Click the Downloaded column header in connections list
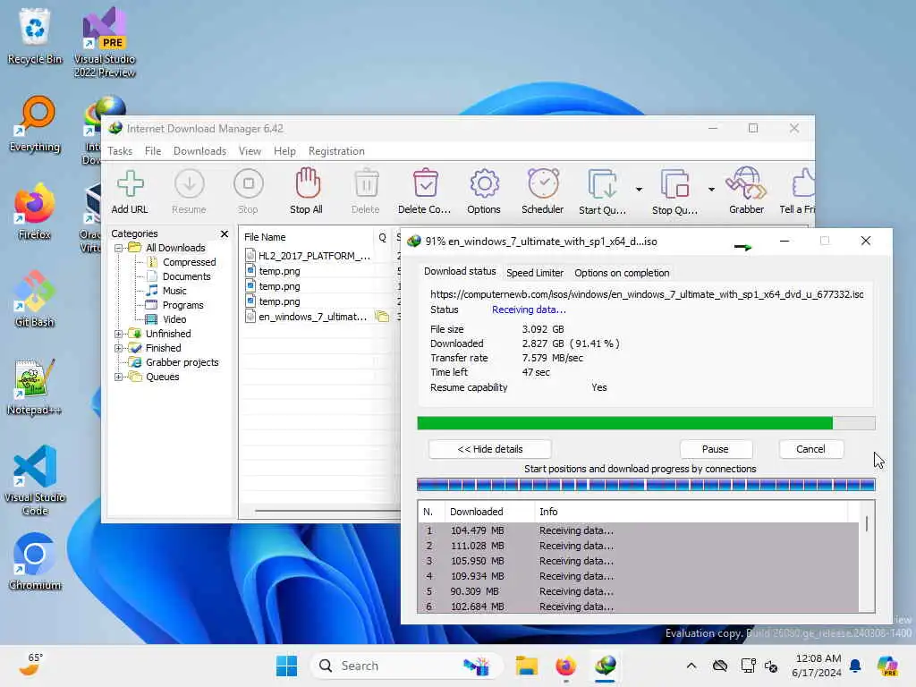Image resolution: width=916 pixels, height=687 pixels. coord(489,512)
